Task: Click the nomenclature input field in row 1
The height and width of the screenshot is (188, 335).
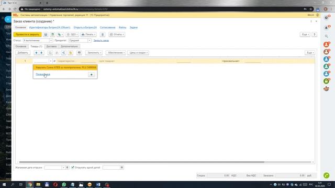Action: coord(41,61)
